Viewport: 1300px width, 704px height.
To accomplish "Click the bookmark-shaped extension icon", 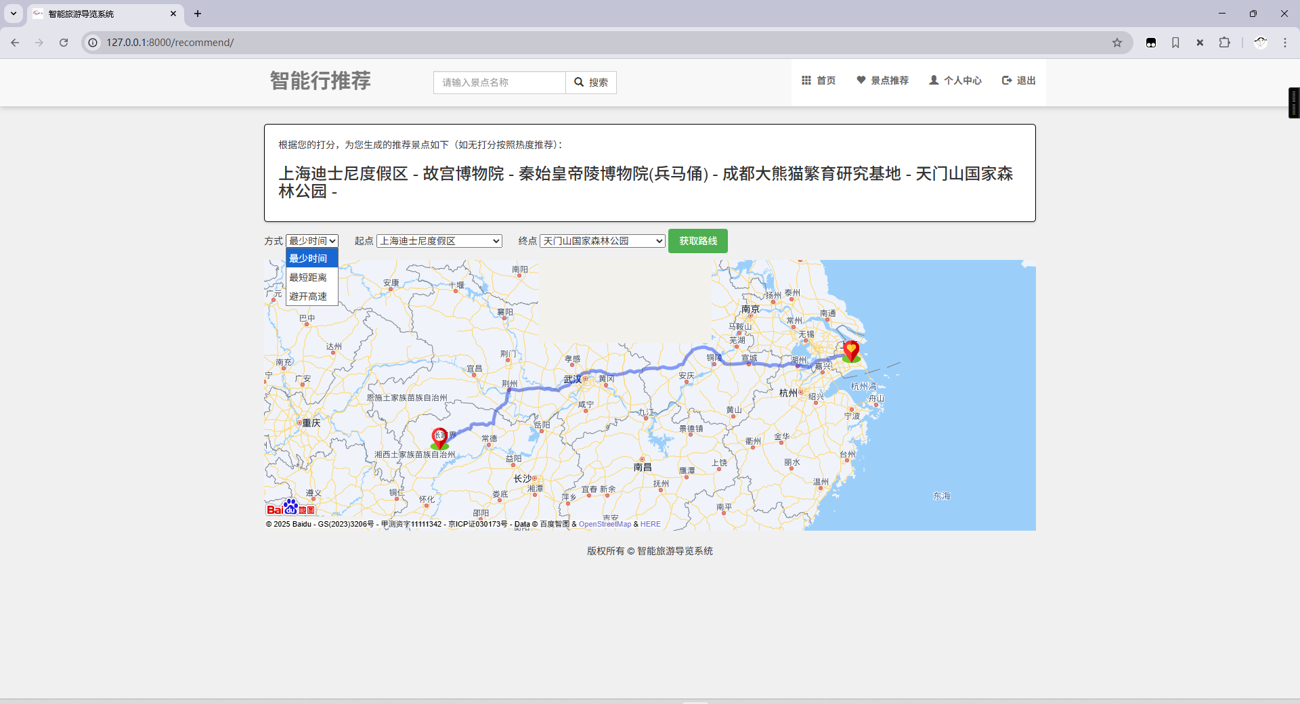I will point(1175,43).
